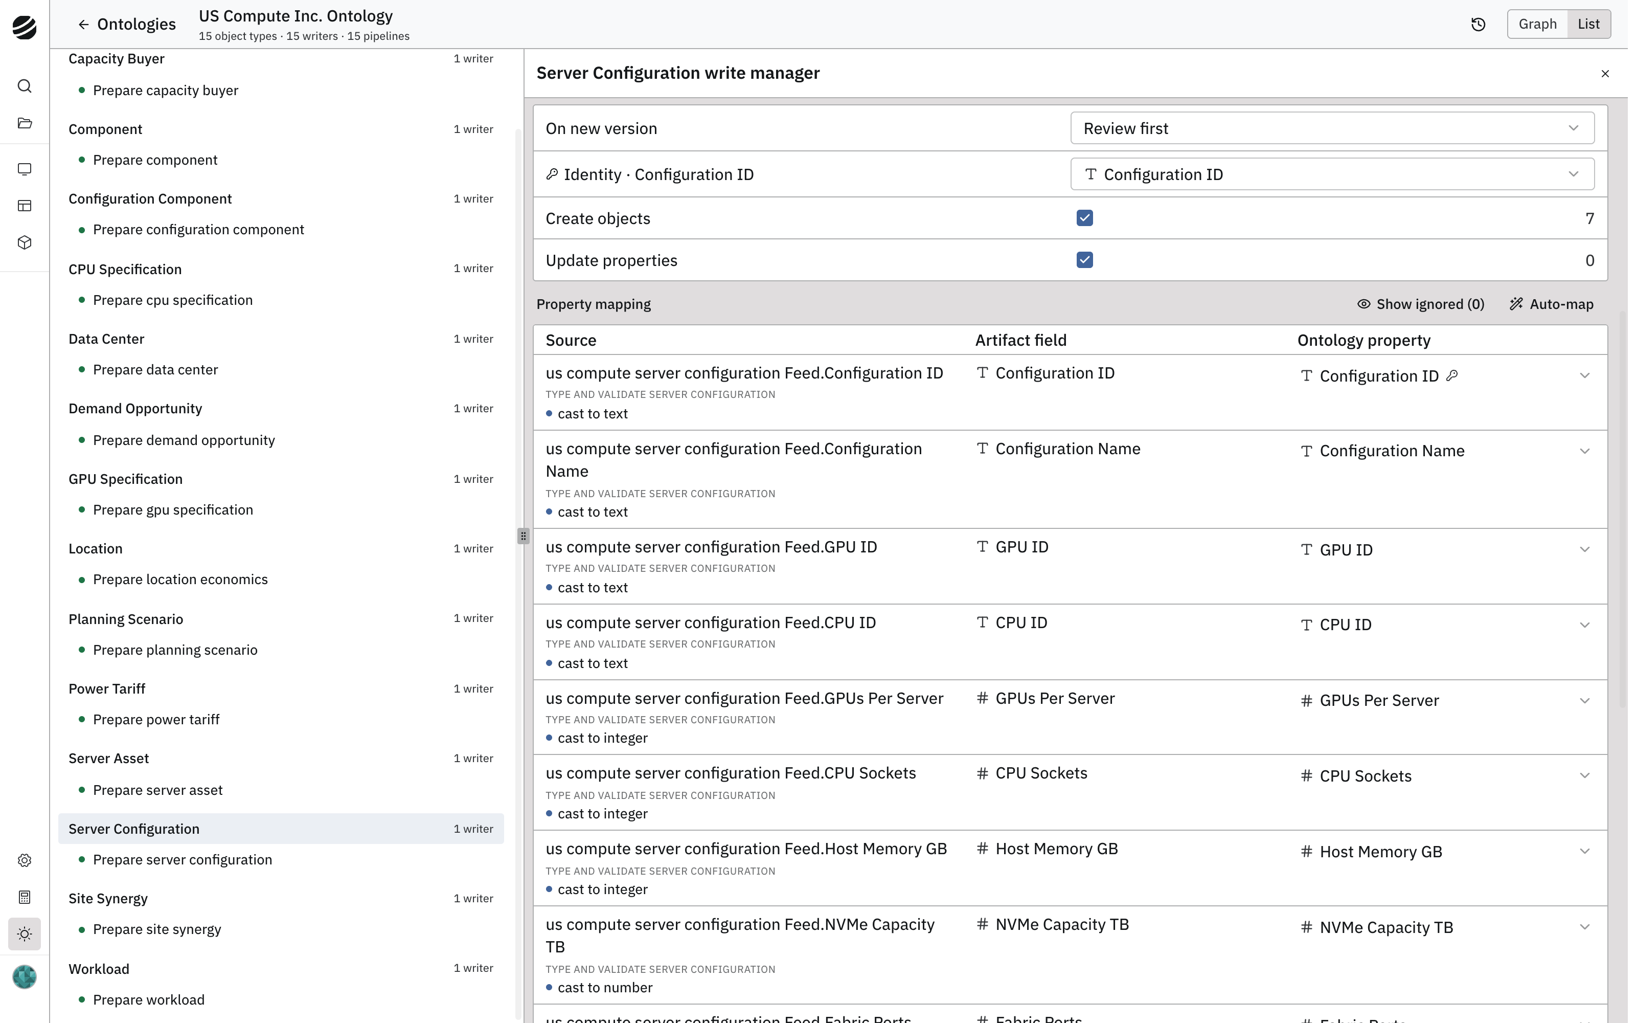This screenshot has width=1636, height=1023.
Task: Expand GPU ID ontology property chevron
Action: (x=1584, y=549)
